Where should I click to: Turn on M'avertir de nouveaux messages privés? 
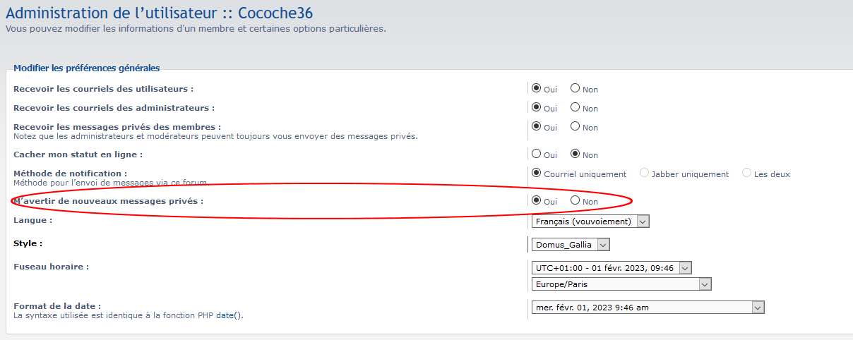click(537, 200)
